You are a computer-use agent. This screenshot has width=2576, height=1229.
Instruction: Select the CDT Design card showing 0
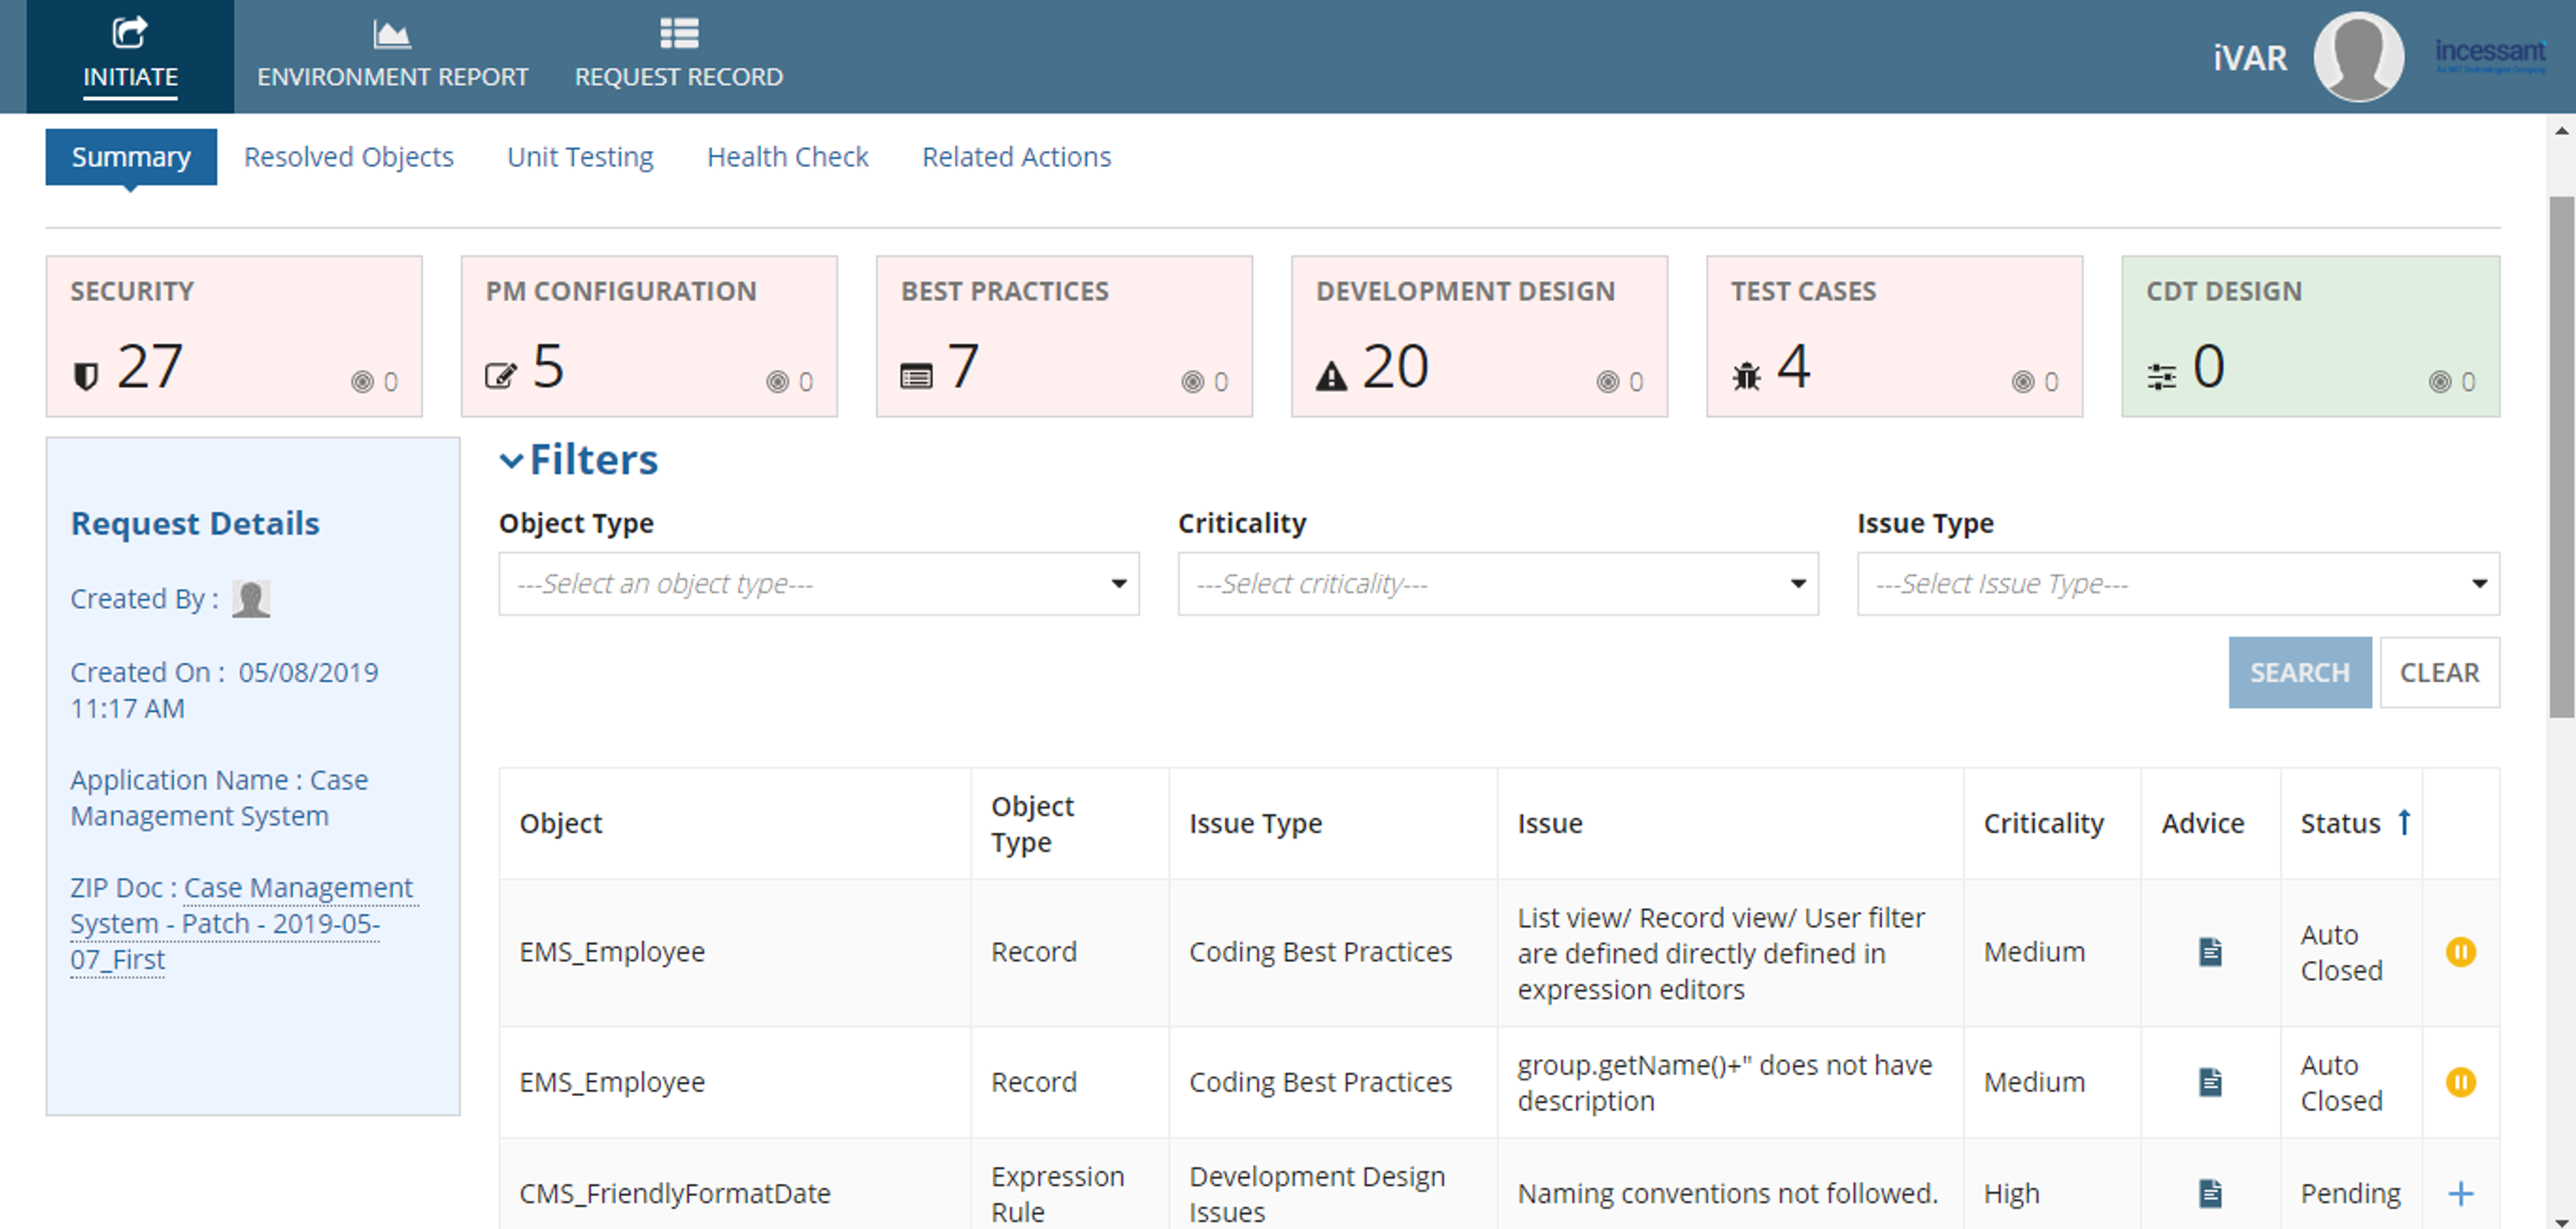tap(2310, 336)
